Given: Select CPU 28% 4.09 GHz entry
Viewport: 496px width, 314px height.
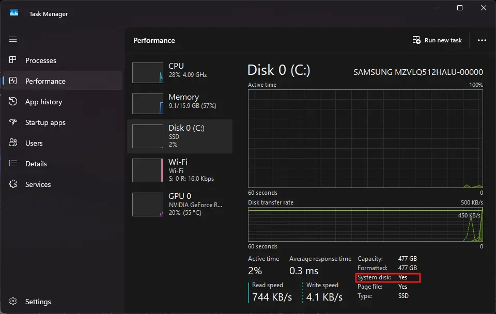Looking at the screenshot, I should 180,73.
